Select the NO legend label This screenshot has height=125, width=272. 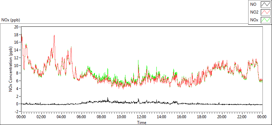[253, 4]
